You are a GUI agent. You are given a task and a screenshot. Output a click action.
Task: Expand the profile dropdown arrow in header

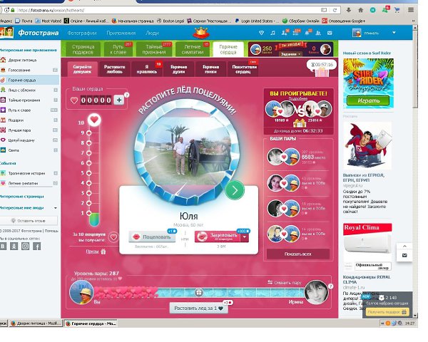(x=394, y=33)
